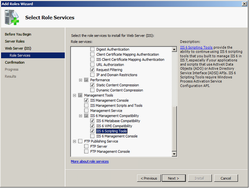The height and width of the screenshot is (188, 249).
Task: Uncheck IIS 6 WMI Compatibility
Action: 92,126
